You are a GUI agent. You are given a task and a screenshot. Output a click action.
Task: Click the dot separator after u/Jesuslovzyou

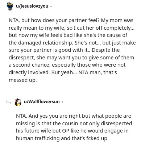(51, 6)
